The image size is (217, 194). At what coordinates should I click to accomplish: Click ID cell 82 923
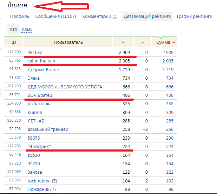point(15,180)
